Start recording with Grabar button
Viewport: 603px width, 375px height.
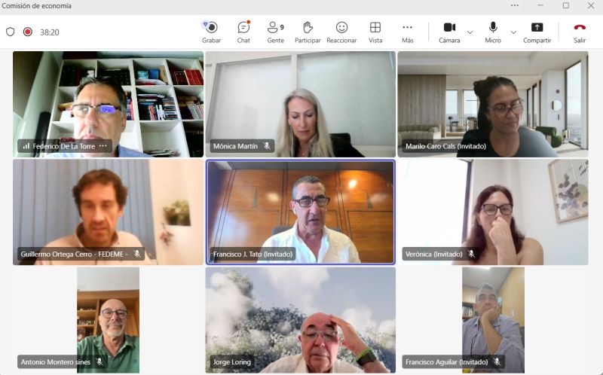click(x=211, y=32)
